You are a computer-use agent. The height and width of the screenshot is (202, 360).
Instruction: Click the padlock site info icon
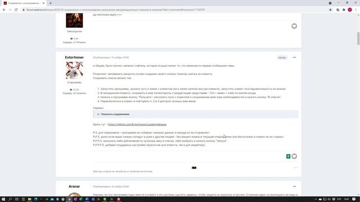coord(24,10)
